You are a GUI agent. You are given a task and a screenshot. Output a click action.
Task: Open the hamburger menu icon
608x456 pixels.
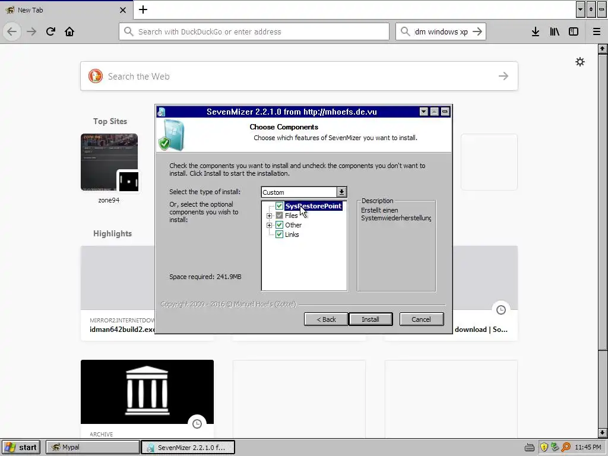click(596, 31)
